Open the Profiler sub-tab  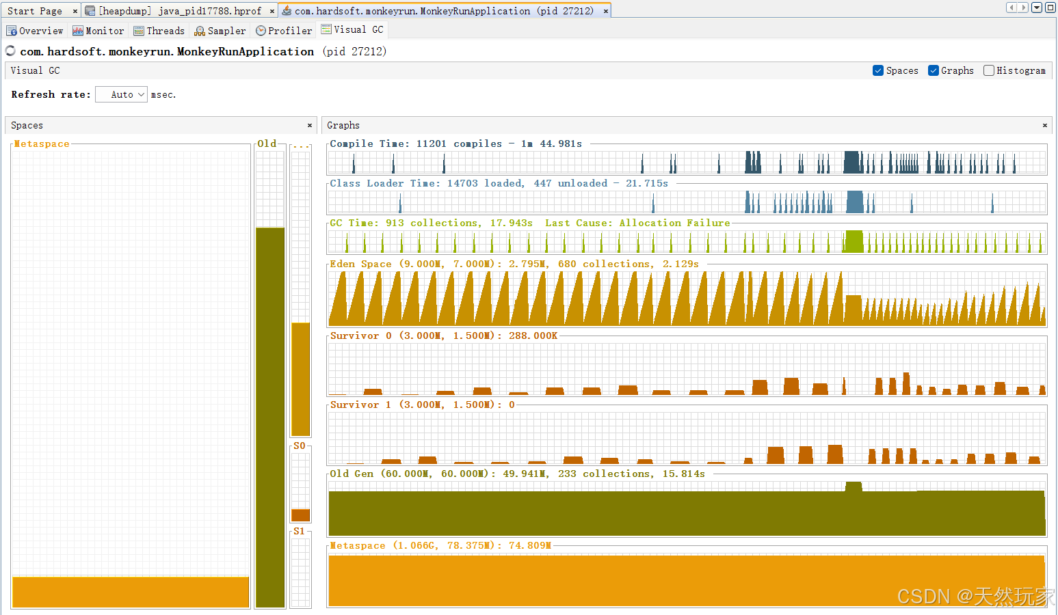tap(284, 31)
